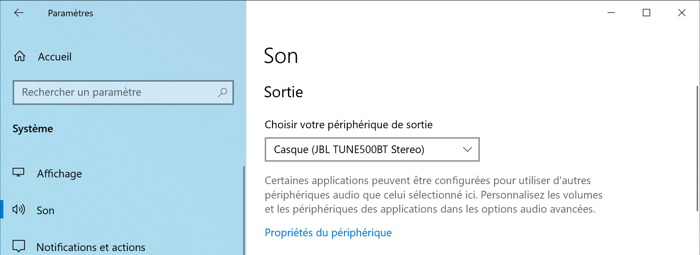
Task: Open Propriétés du périphérique link
Action: click(x=328, y=233)
